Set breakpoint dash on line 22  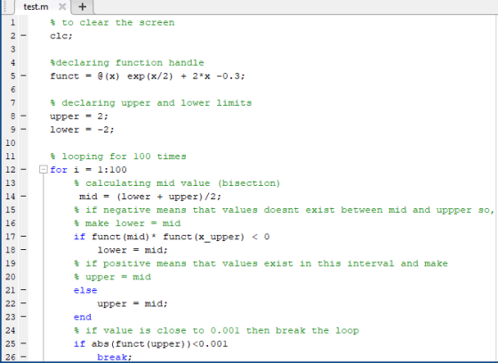click(x=23, y=303)
